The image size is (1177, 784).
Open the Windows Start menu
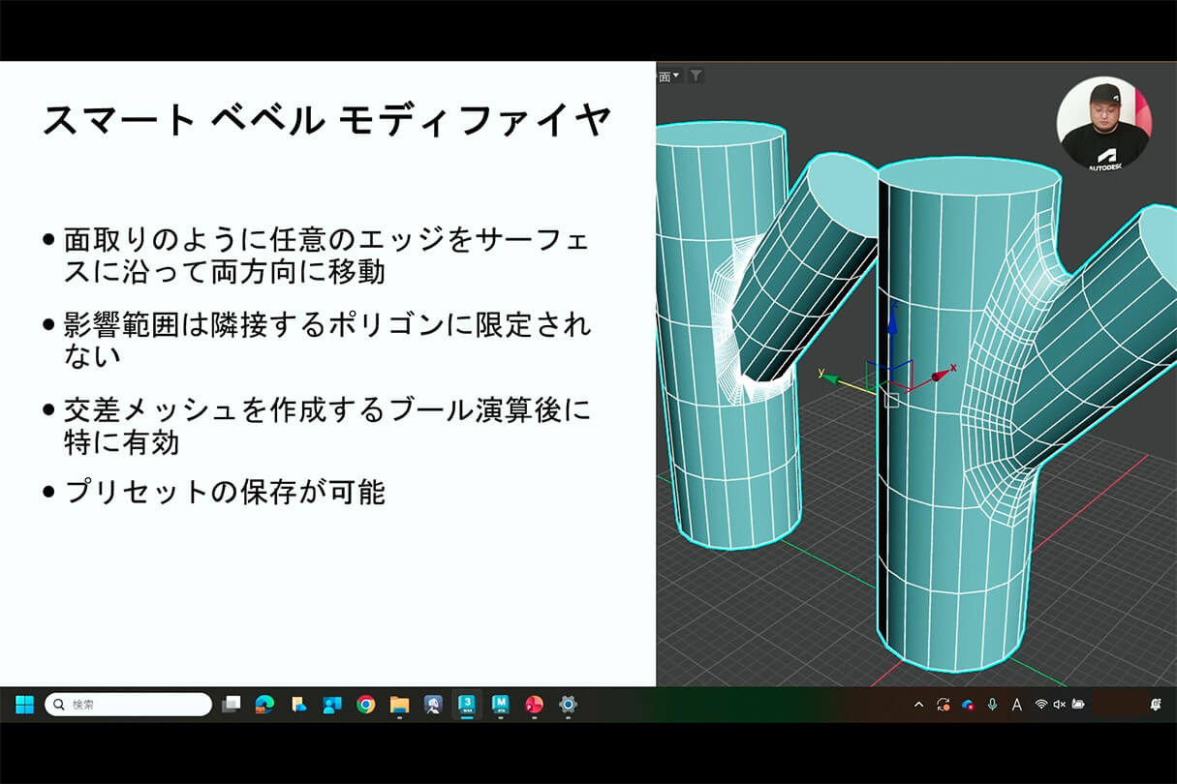point(25,705)
